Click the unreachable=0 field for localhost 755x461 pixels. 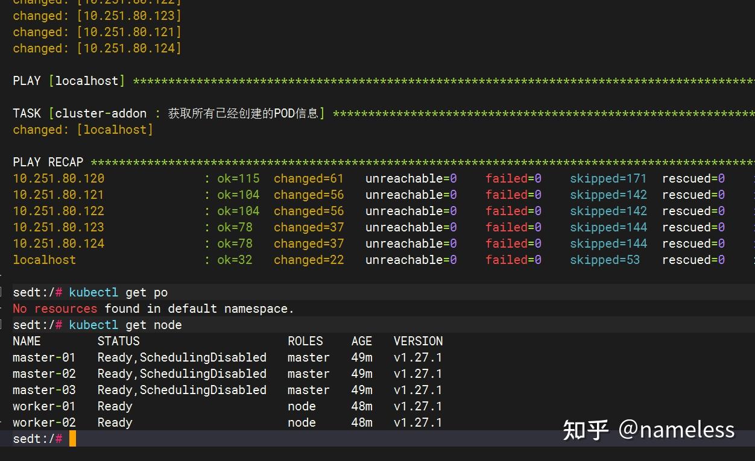[x=411, y=260]
